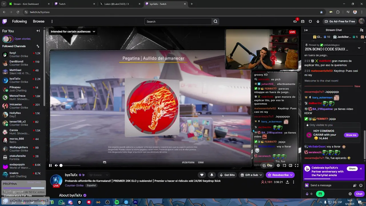Open more stream options (three dots)
This screenshot has height=206, width=366.
coord(293,182)
